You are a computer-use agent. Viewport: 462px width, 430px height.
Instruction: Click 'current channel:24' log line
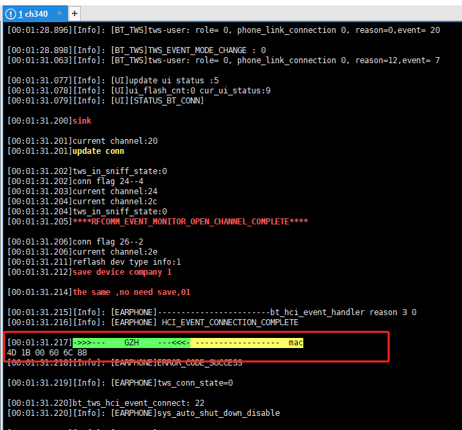click(83, 191)
